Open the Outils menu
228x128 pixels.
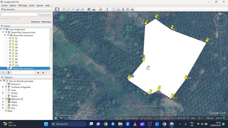[32, 5]
